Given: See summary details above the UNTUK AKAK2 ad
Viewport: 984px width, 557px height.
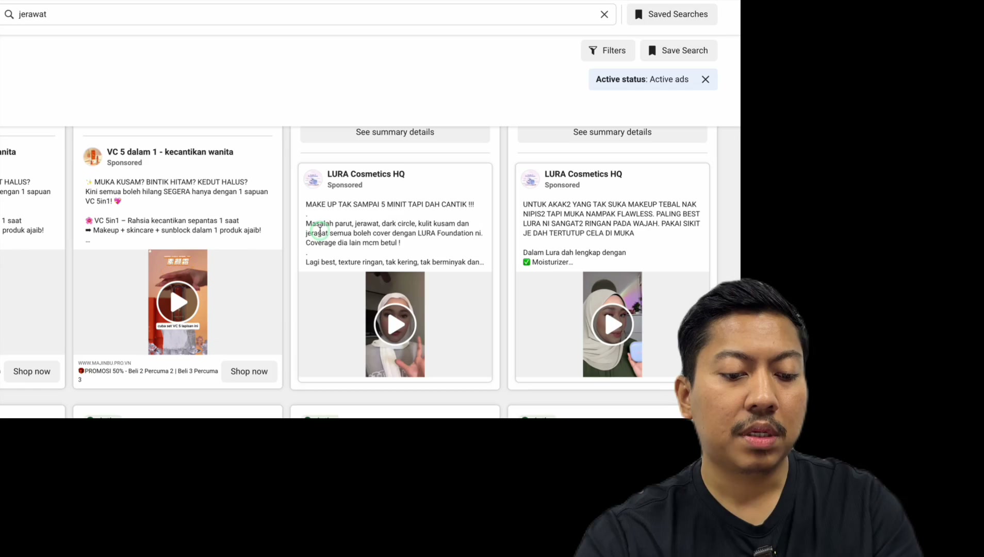Looking at the screenshot, I should (612, 133).
